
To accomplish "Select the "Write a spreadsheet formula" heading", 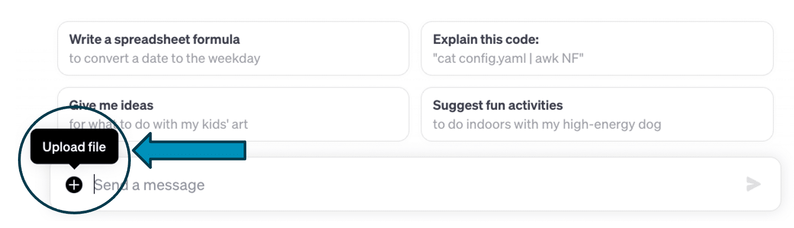I will pos(155,40).
